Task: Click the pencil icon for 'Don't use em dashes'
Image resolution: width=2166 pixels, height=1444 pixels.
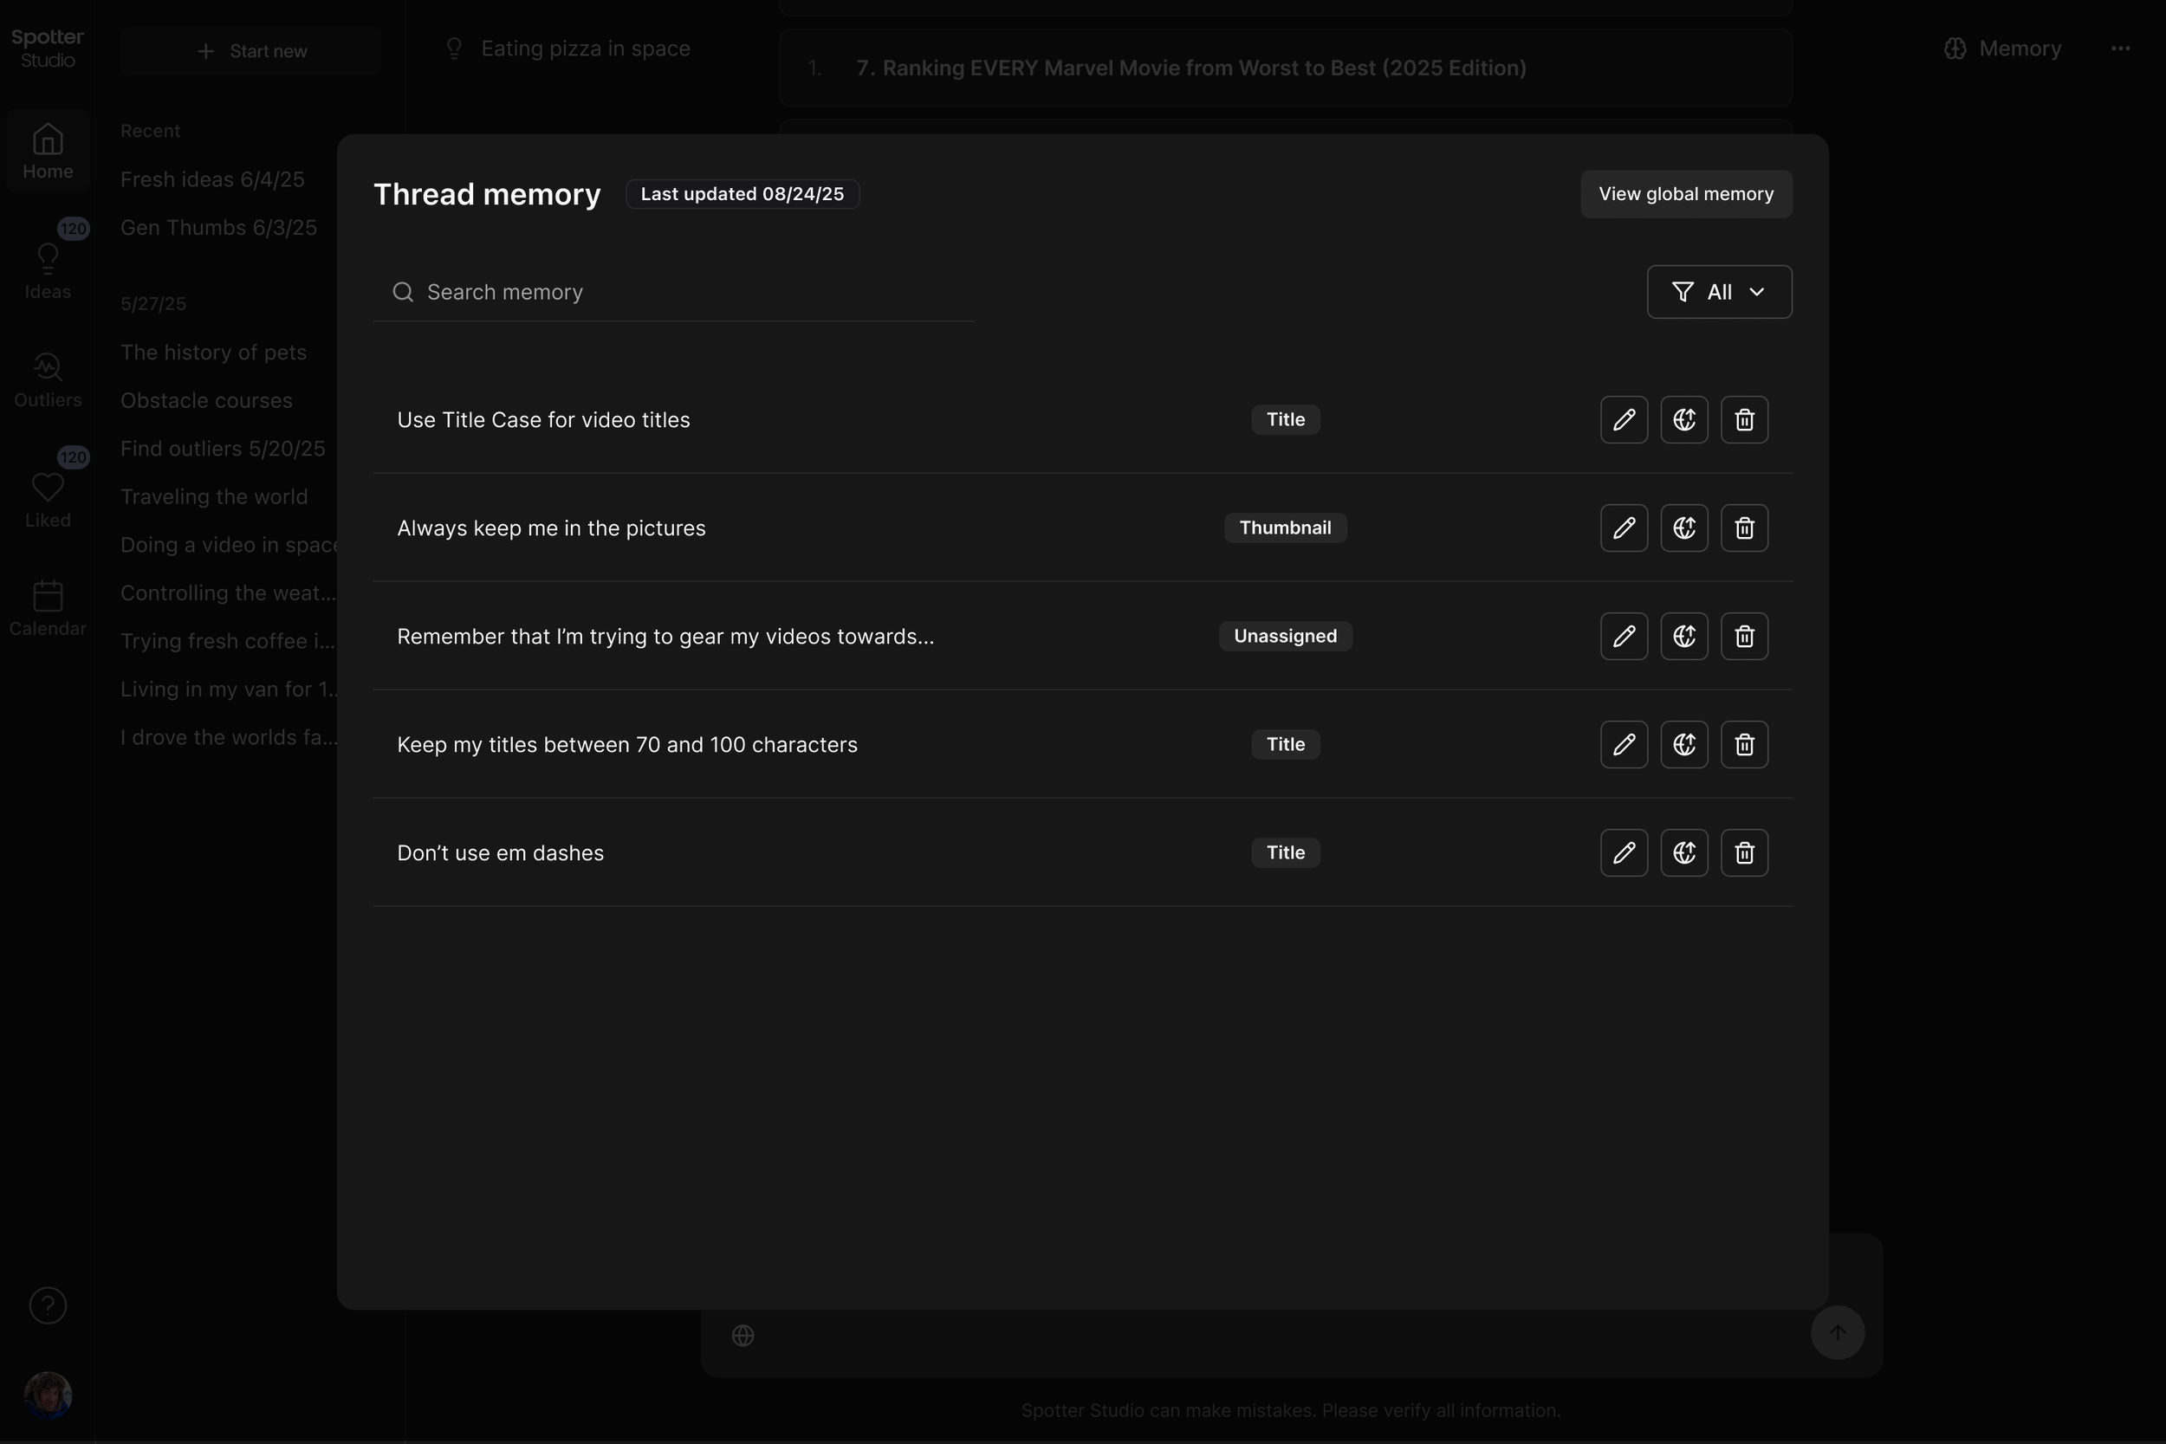Action: coord(1624,852)
